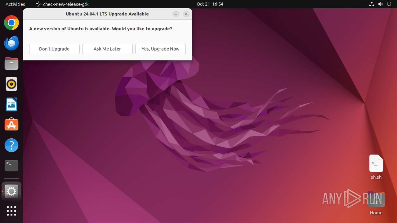
Task: Close the Upgrade Available dialog
Action: coord(186,14)
